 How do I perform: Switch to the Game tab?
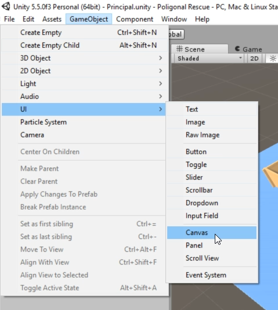pos(250,49)
